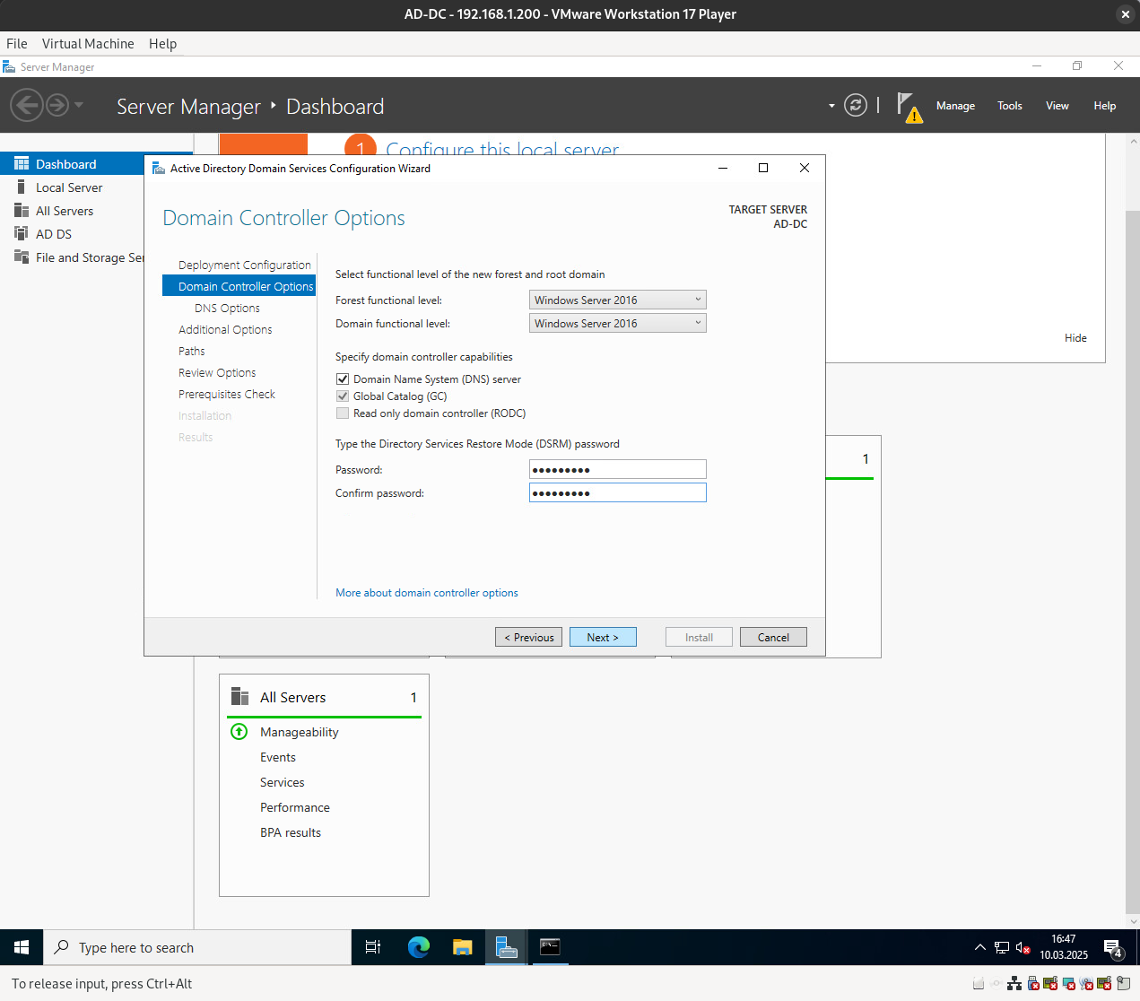The image size is (1140, 1001).
Task: Open the Server Manager Tools menu
Action: click(x=1010, y=106)
